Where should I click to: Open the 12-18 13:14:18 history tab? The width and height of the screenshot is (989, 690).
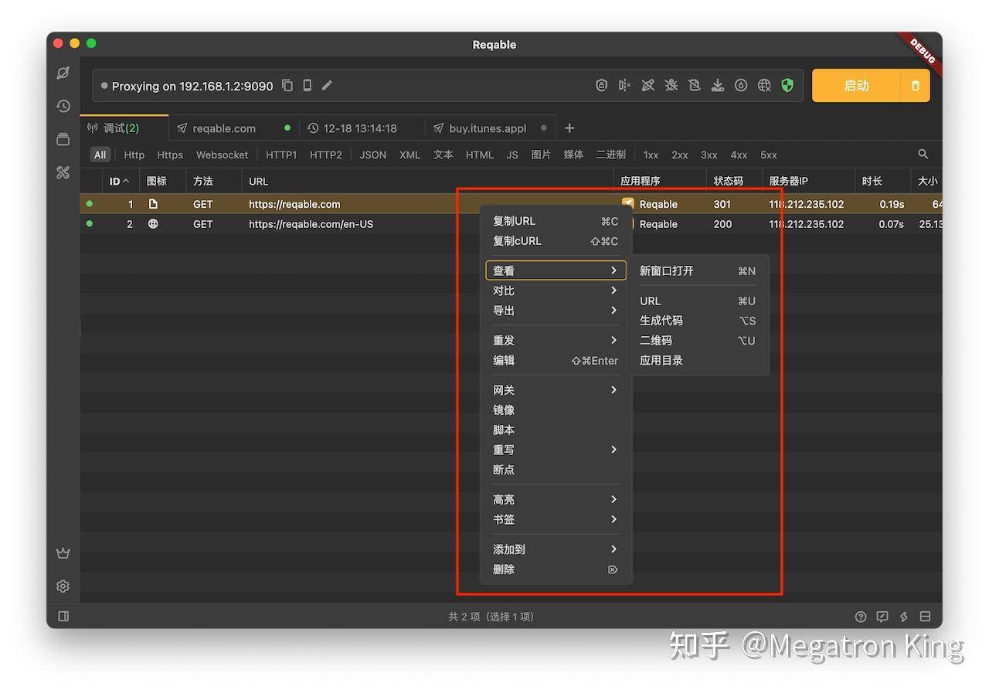[x=360, y=128]
